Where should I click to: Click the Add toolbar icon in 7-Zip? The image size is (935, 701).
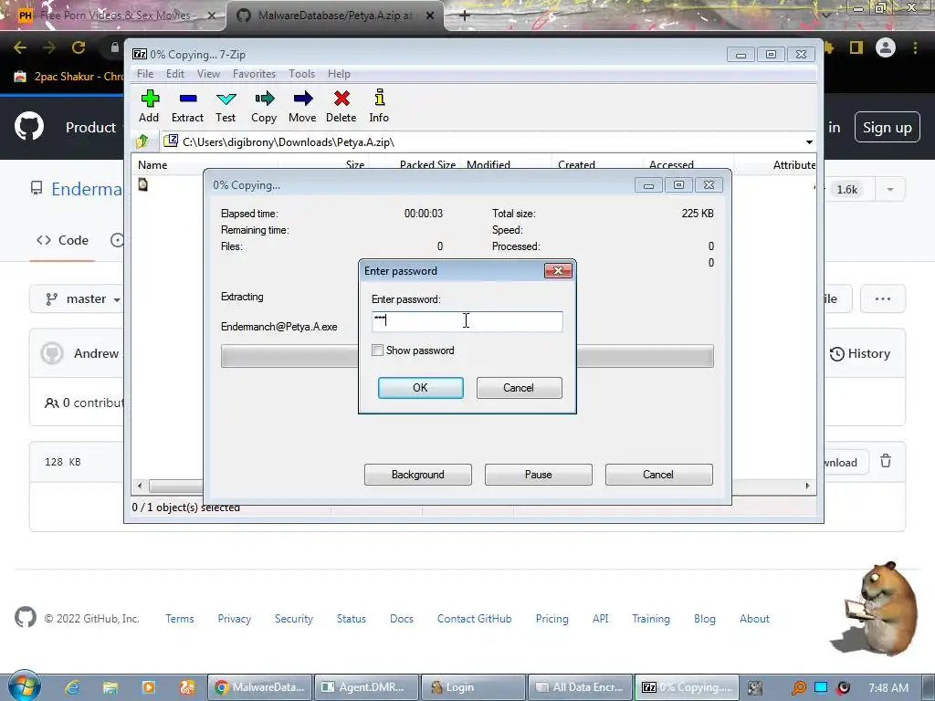click(149, 106)
